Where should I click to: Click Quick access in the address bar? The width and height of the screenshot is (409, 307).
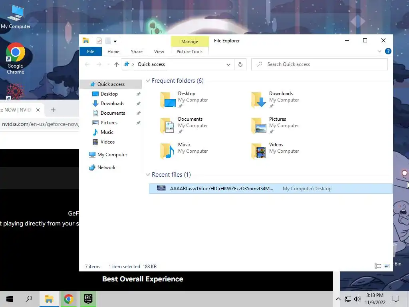point(151,64)
